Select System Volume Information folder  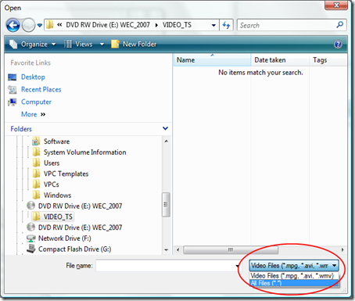point(85,152)
